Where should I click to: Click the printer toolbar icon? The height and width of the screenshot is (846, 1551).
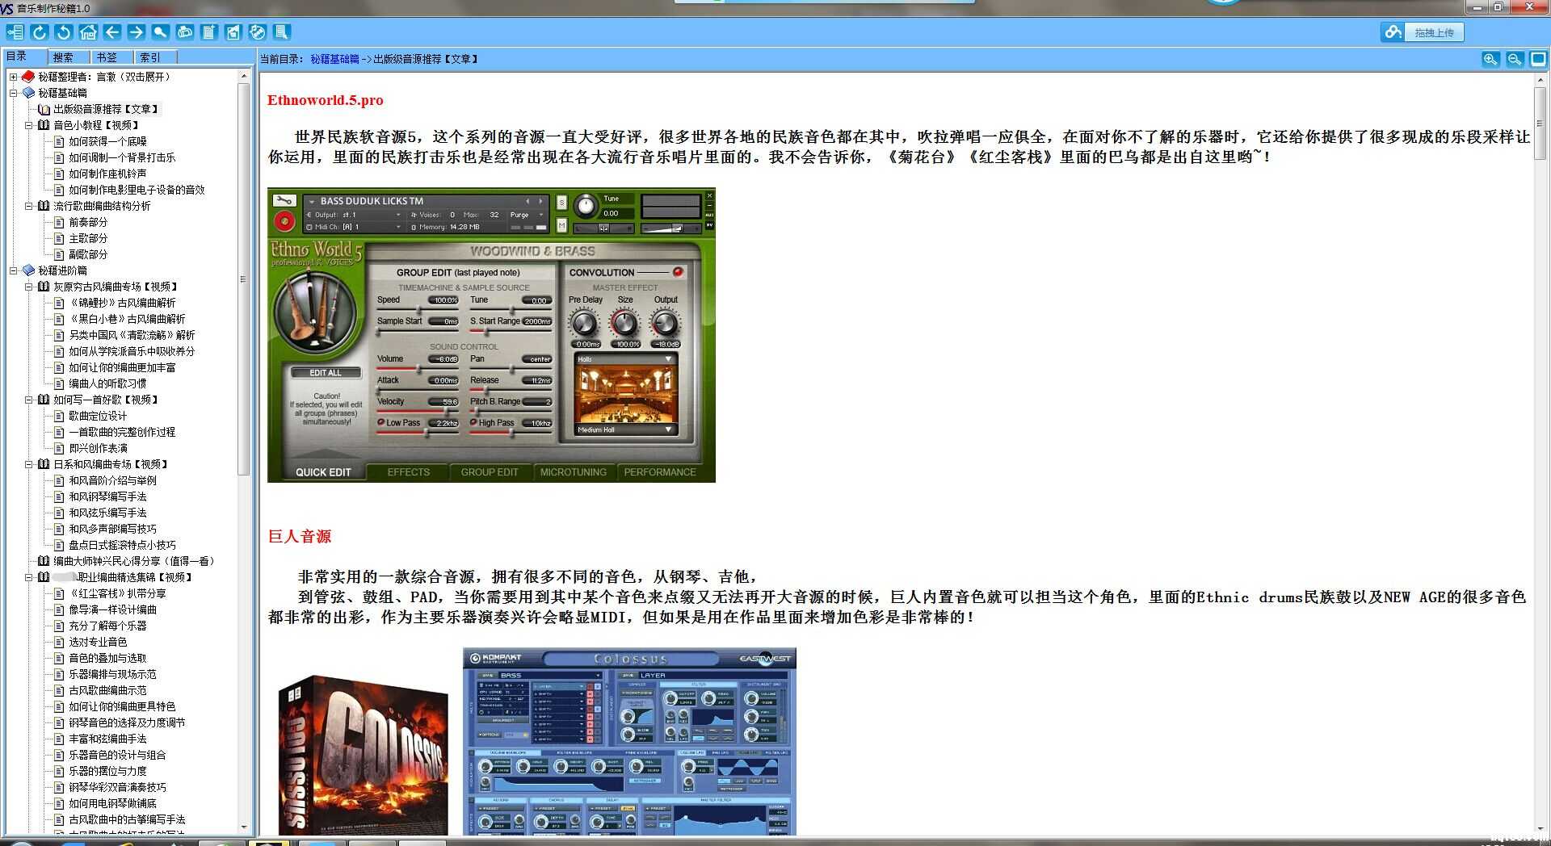(185, 32)
